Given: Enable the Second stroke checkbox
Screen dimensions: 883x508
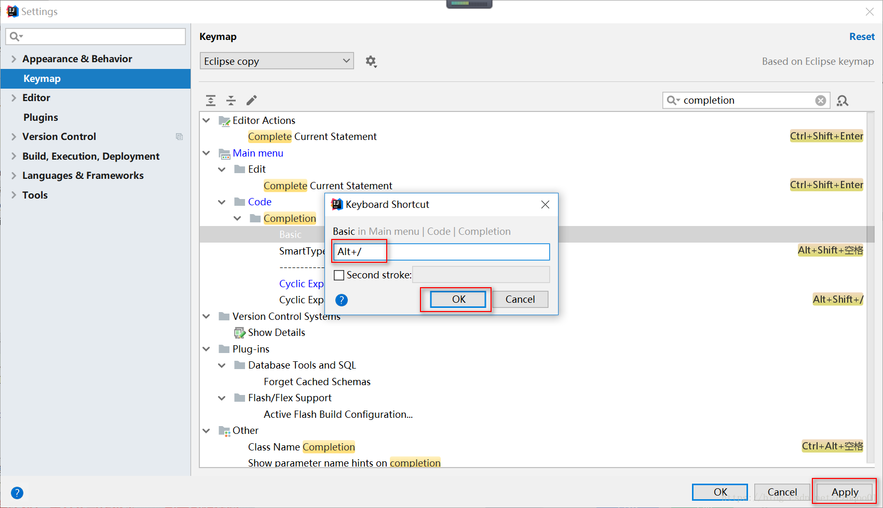Looking at the screenshot, I should [339, 275].
